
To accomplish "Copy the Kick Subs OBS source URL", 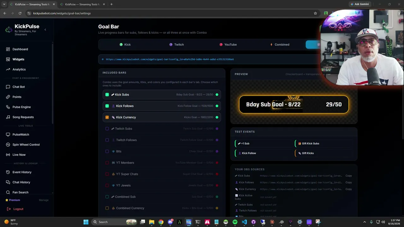I will point(348,176).
